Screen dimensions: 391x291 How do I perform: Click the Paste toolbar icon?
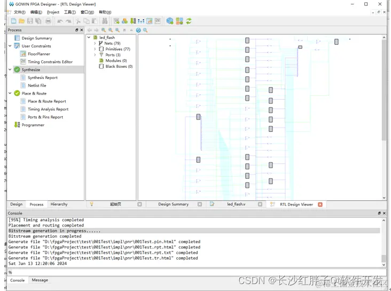pyautogui.click(x=94, y=21)
